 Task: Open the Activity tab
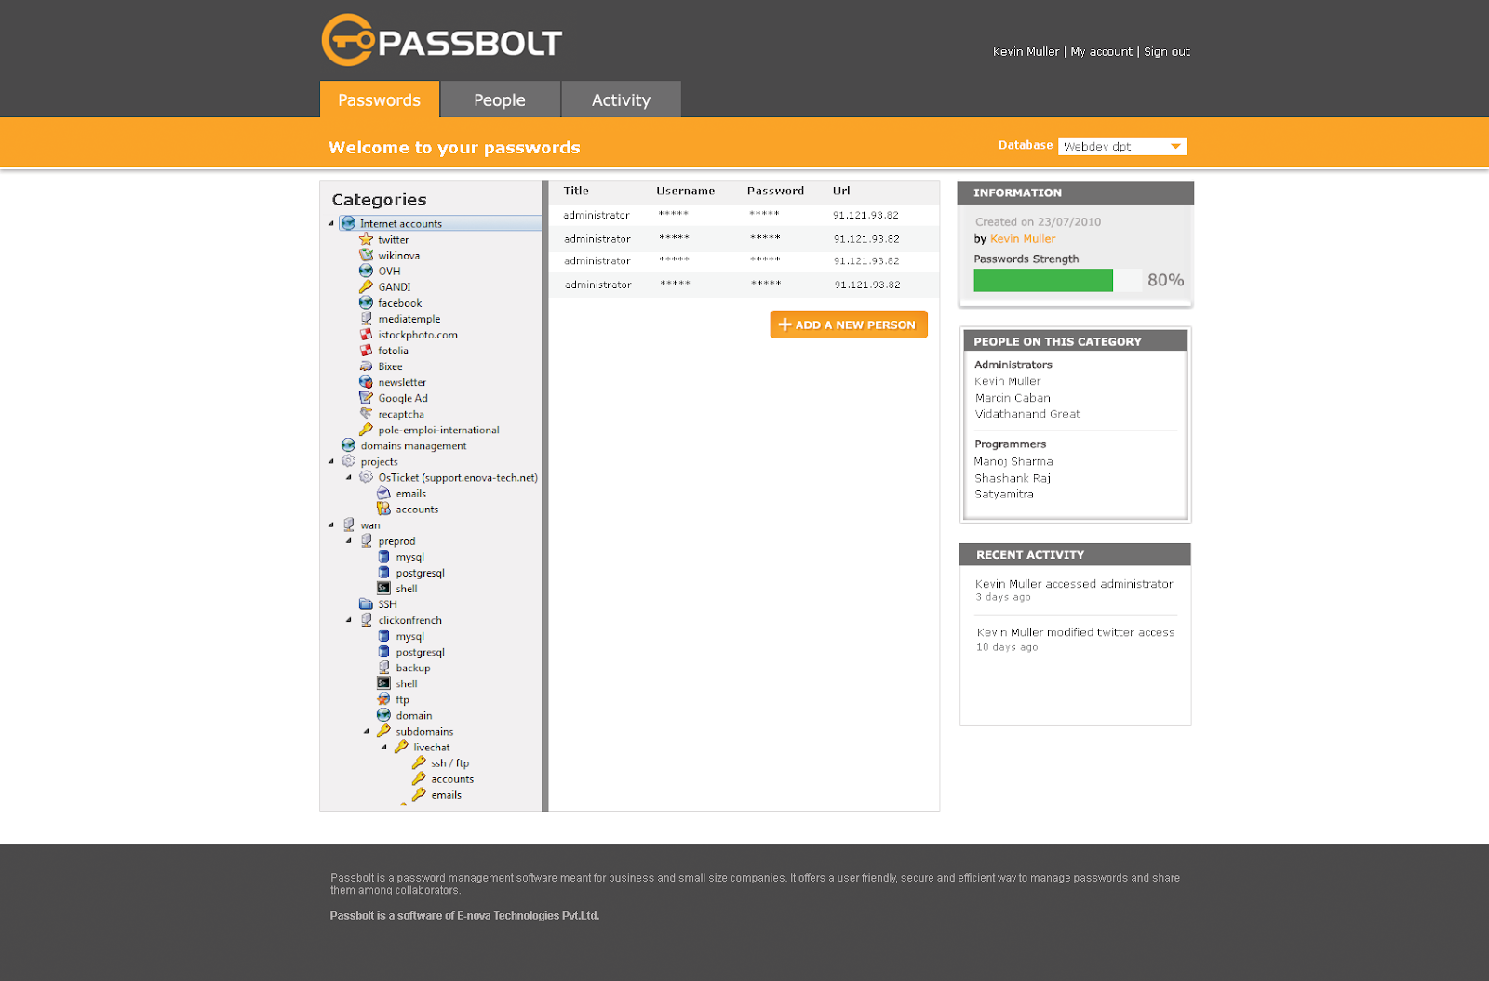tap(621, 99)
